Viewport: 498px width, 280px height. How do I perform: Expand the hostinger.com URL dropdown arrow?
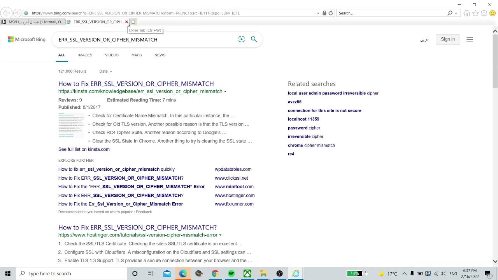220,235
